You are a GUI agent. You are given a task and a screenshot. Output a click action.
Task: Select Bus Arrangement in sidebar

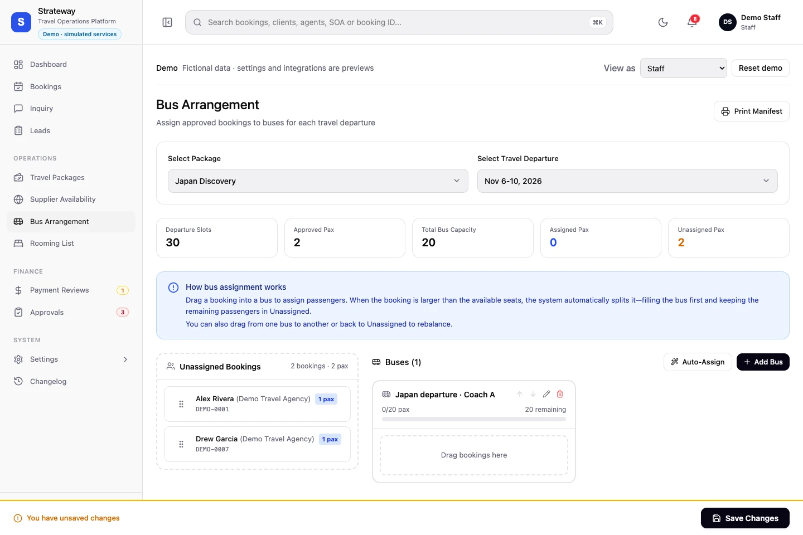[x=71, y=222]
